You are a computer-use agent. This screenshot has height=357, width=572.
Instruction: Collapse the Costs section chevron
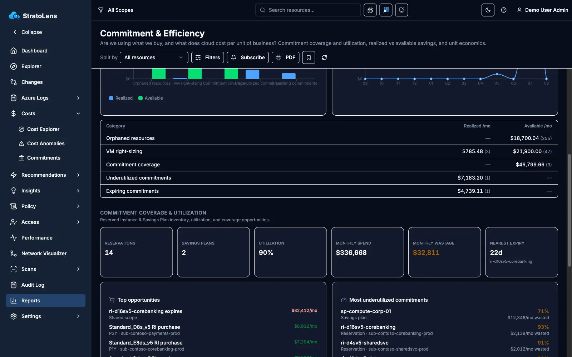pyautogui.click(x=78, y=114)
